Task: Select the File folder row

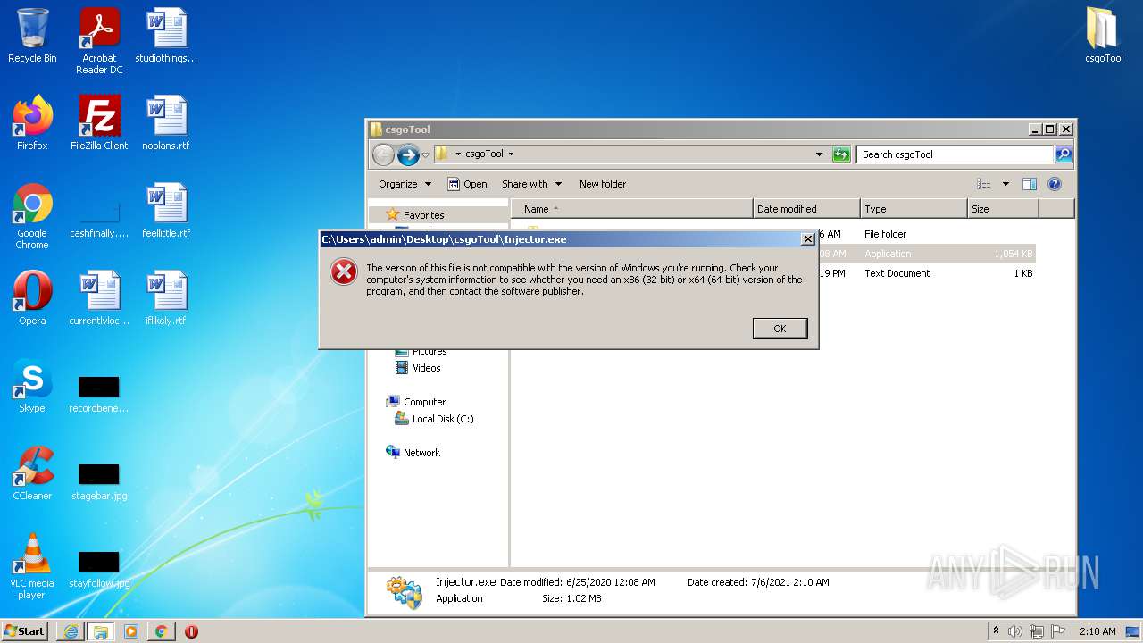Action: (x=773, y=234)
